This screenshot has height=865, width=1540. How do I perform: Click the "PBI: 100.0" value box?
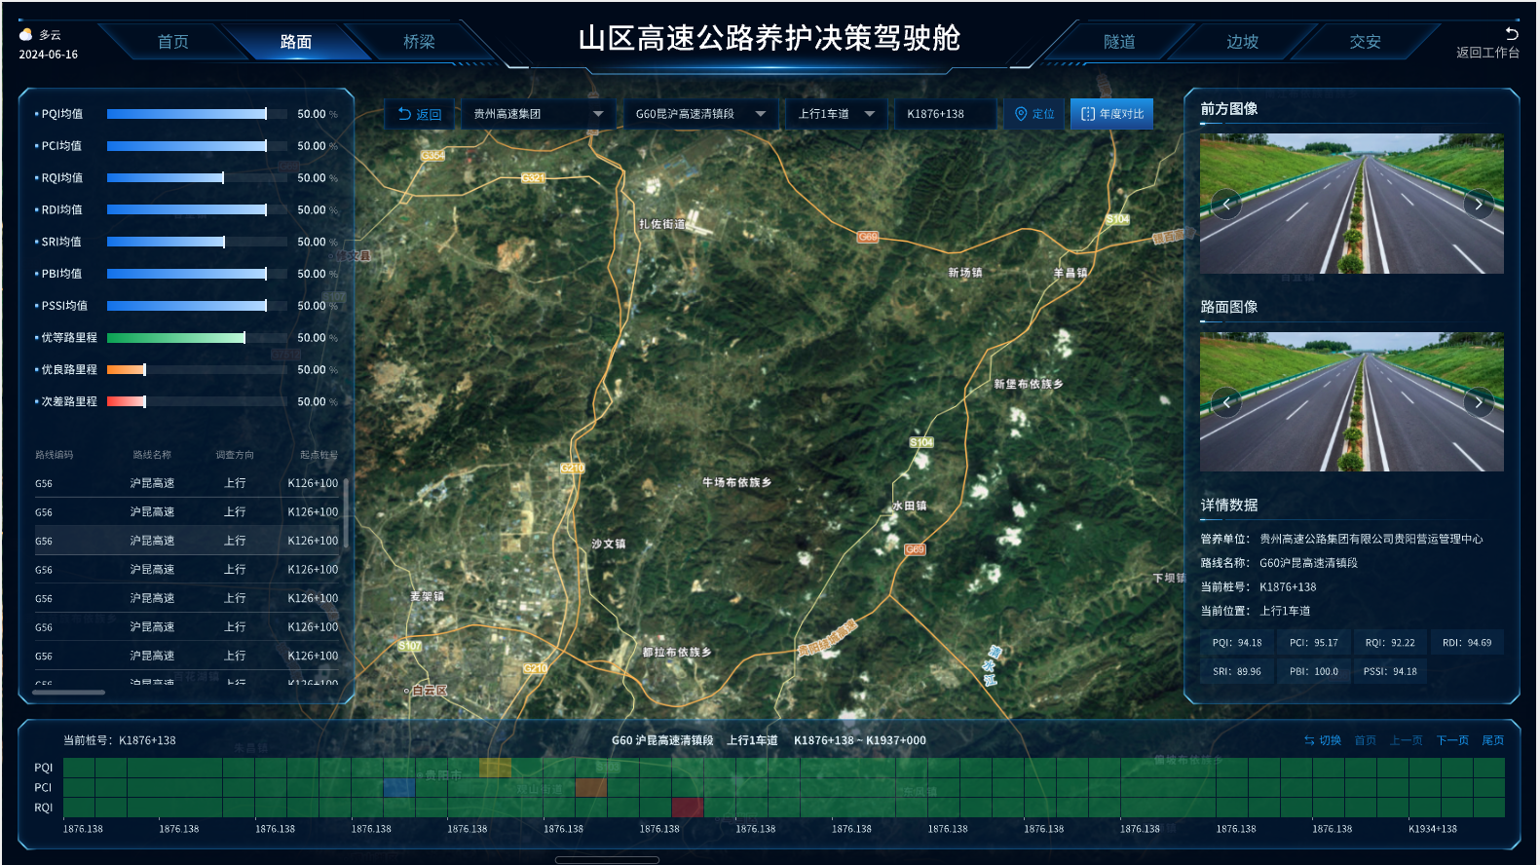pyautogui.click(x=1314, y=671)
